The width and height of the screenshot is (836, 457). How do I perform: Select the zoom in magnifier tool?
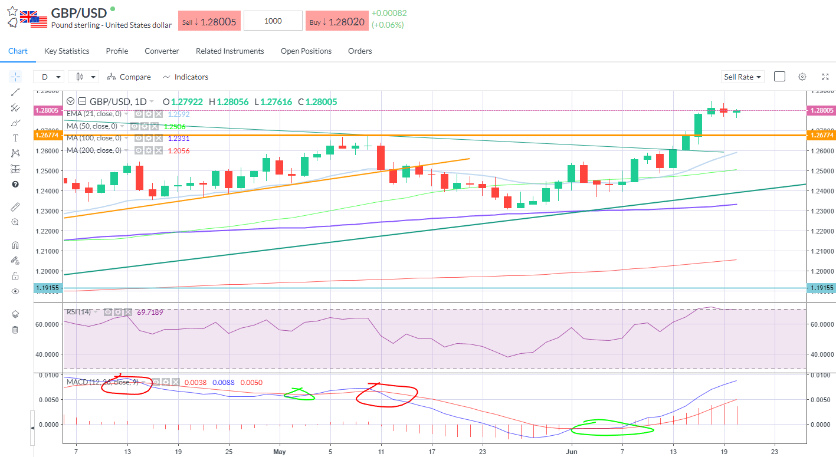15,222
